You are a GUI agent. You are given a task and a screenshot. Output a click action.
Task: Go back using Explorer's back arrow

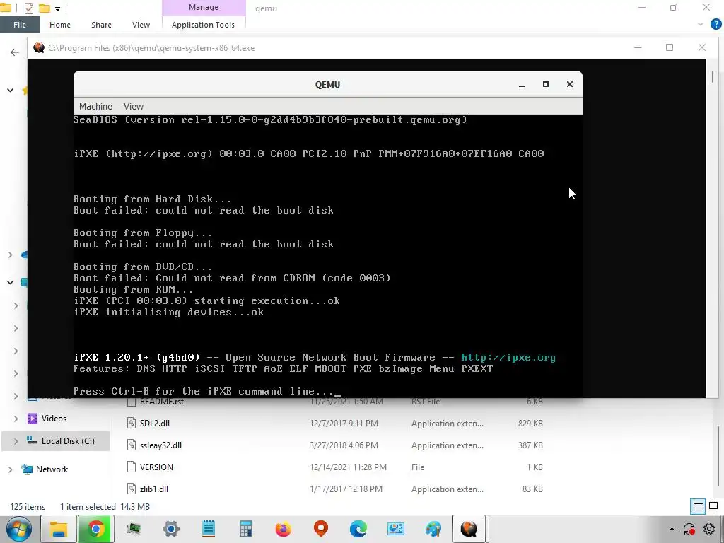pos(15,52)
